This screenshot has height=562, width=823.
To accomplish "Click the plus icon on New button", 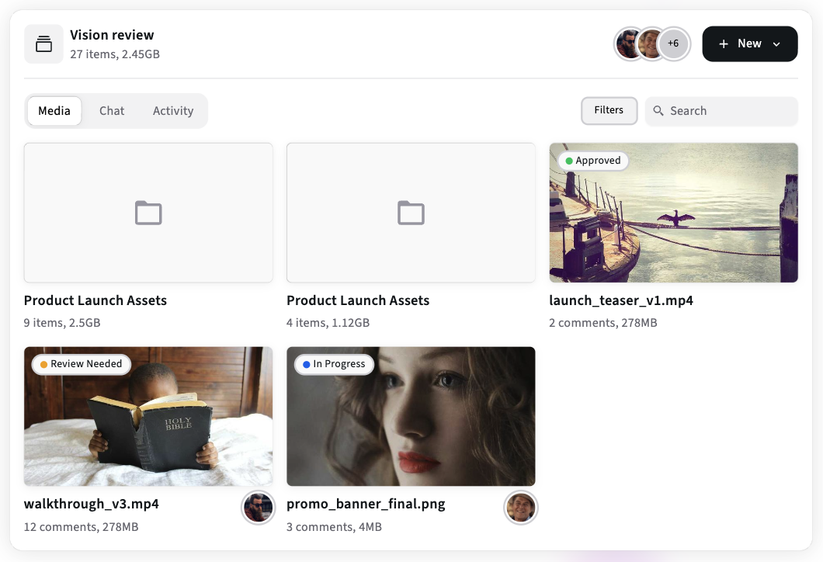I will [724, 44].
